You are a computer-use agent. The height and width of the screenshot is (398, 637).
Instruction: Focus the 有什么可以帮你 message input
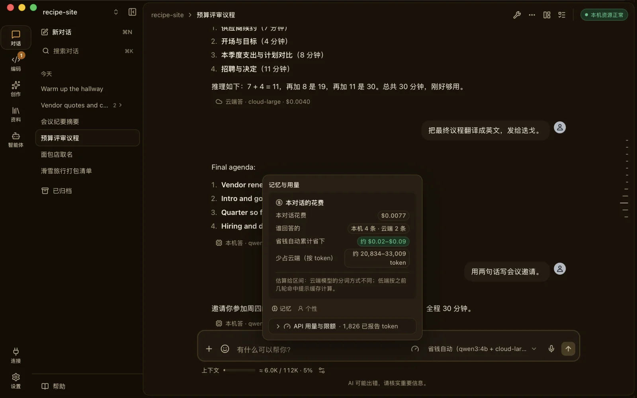click(x=320, y=349)
